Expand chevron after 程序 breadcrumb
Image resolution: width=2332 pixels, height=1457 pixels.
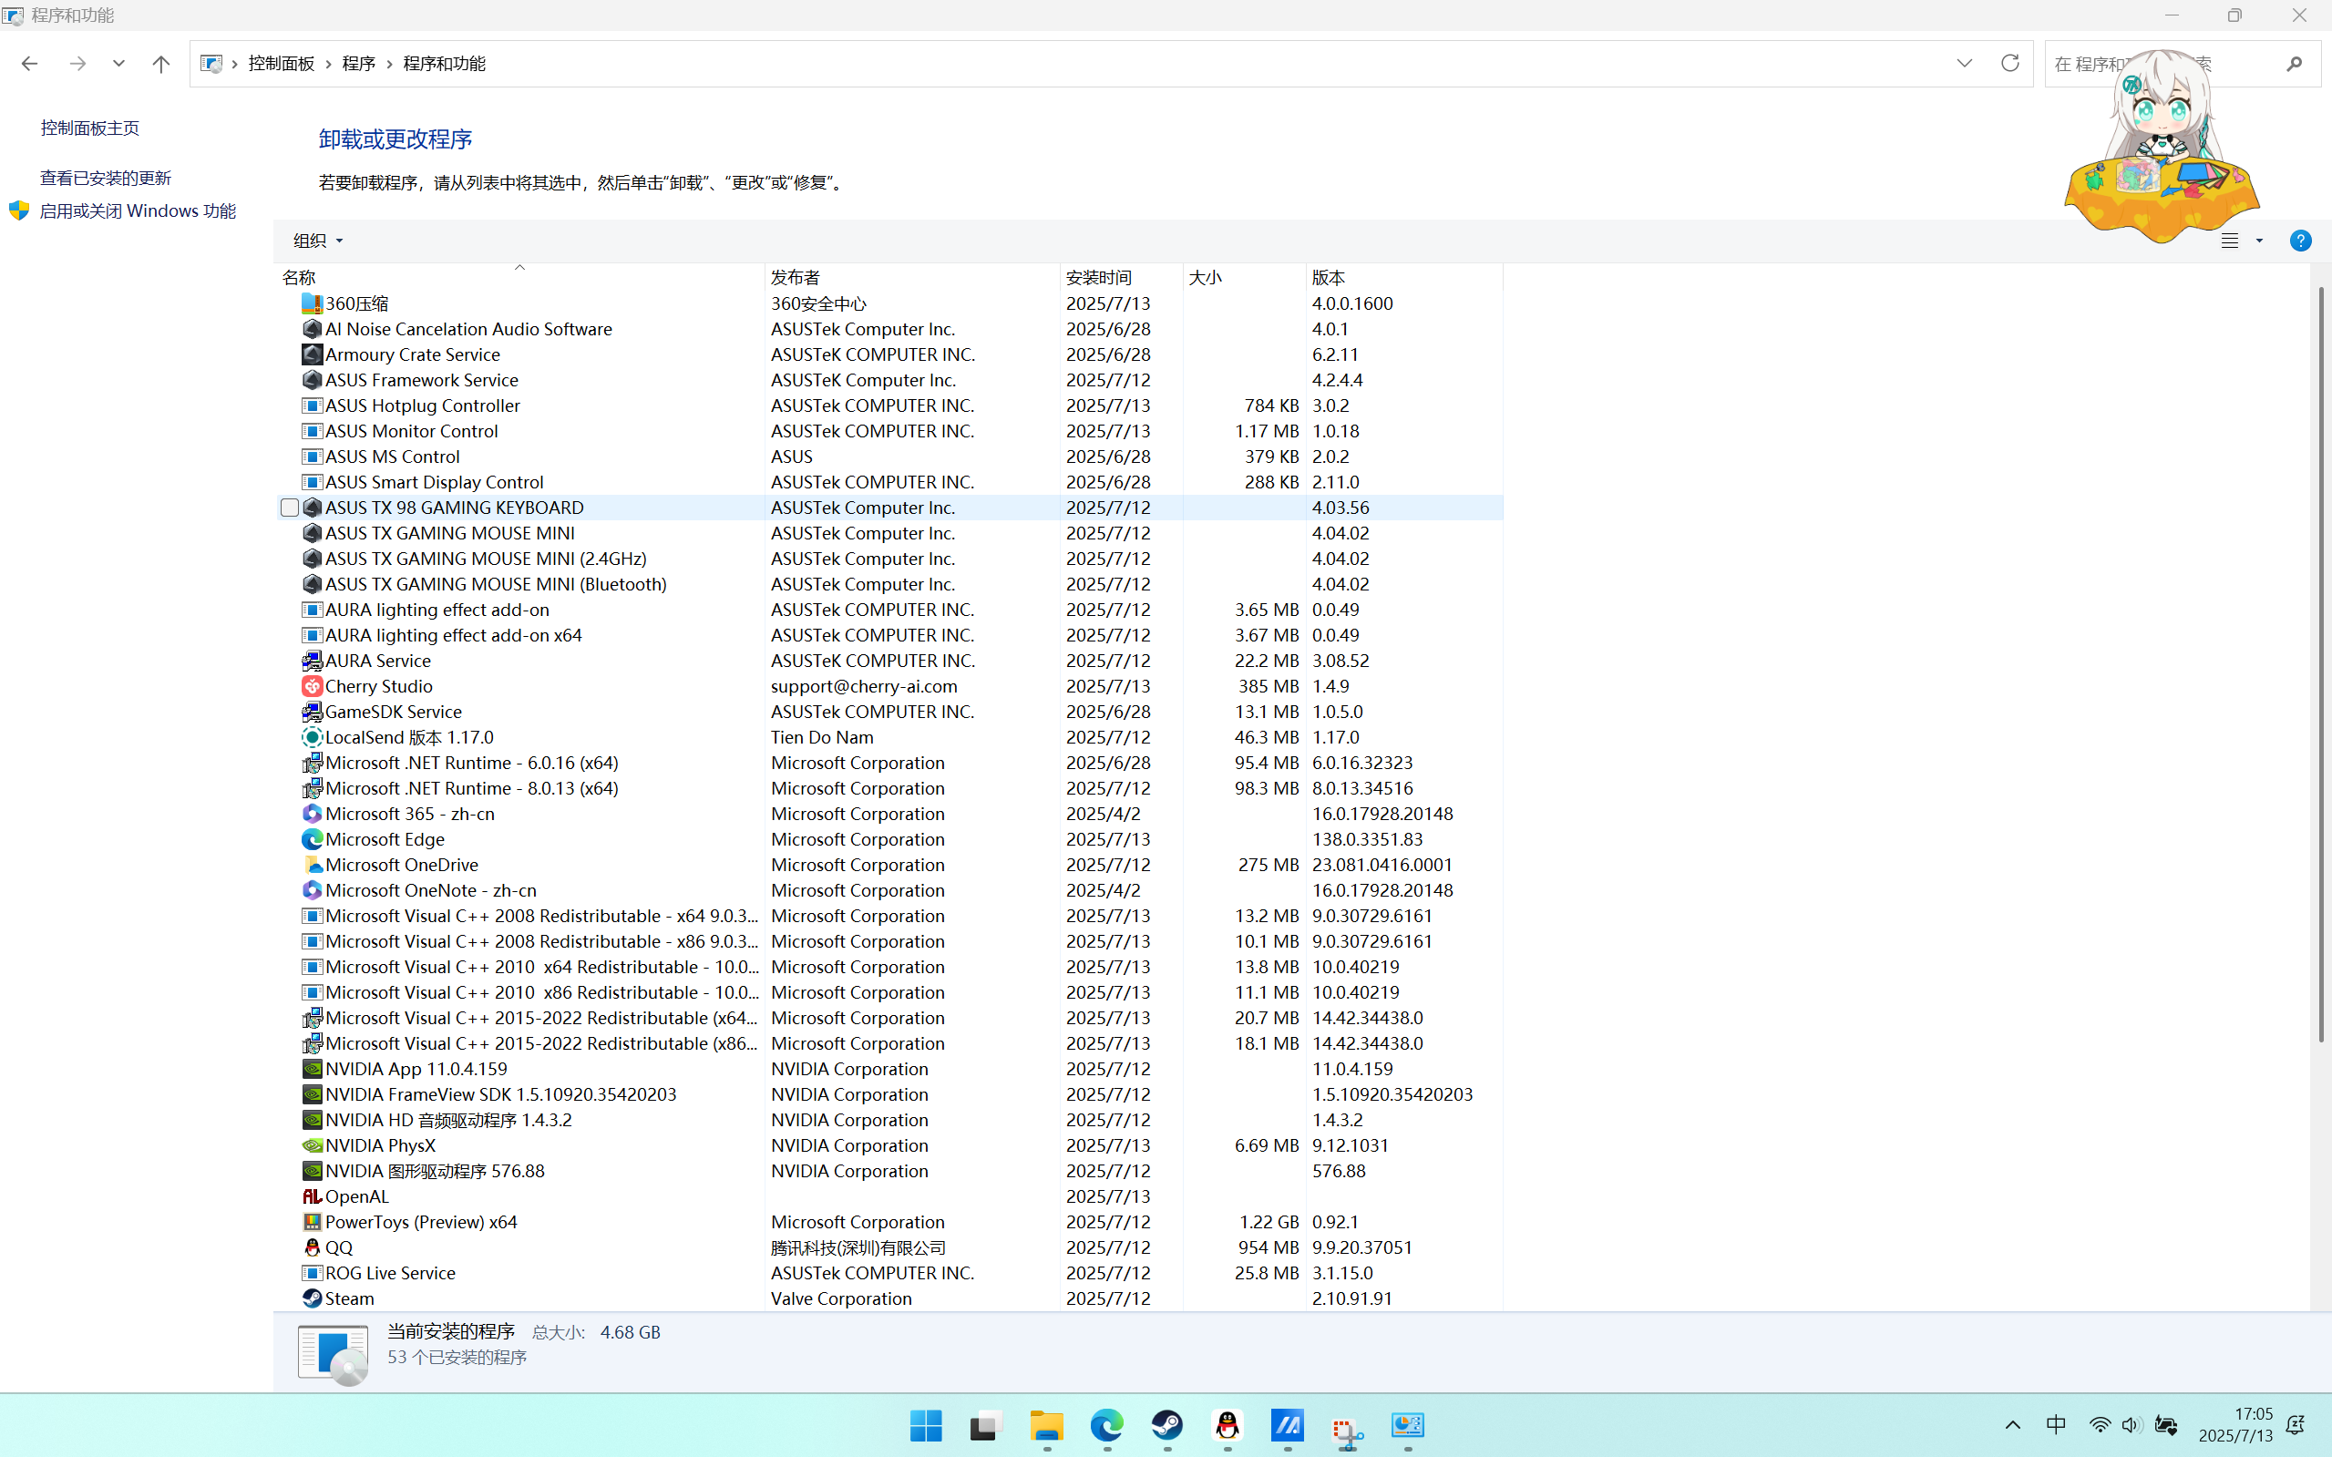tap(389, 64)
